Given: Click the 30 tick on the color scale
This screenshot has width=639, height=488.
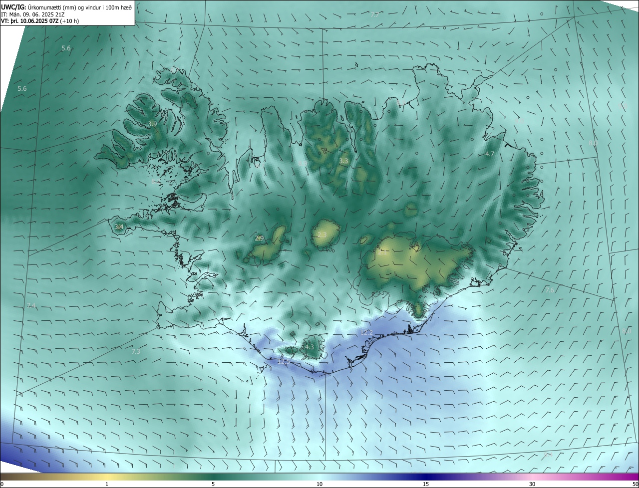Looking at the screenshot, I should coord(532,484).
